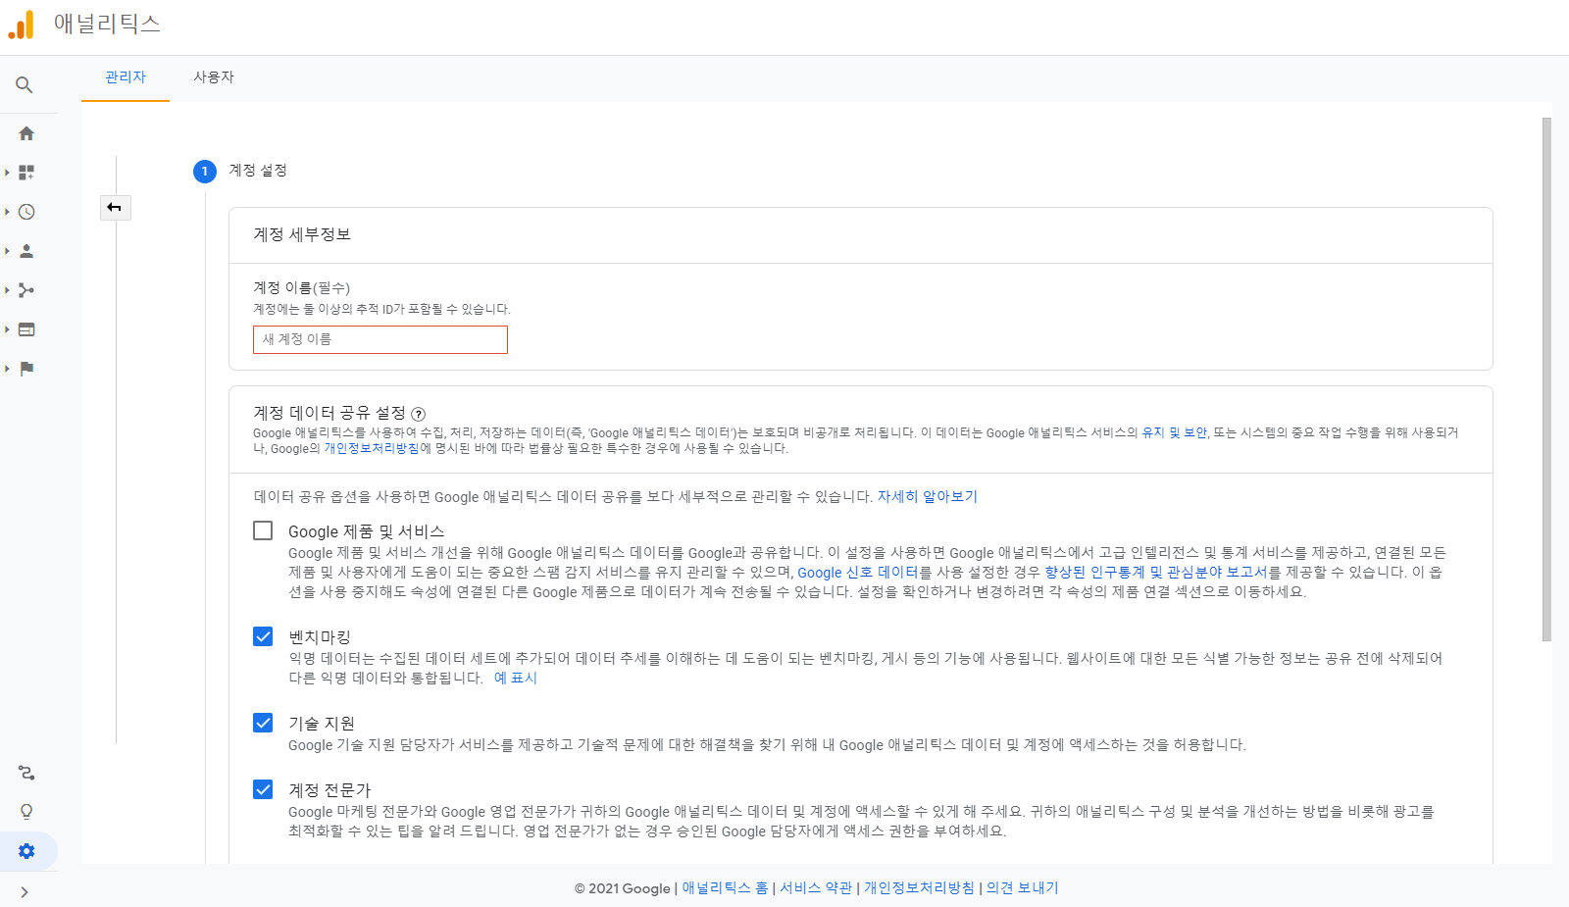Open the search icon in sidebar
Viewport: 1569px width, 907px height.
25,85
